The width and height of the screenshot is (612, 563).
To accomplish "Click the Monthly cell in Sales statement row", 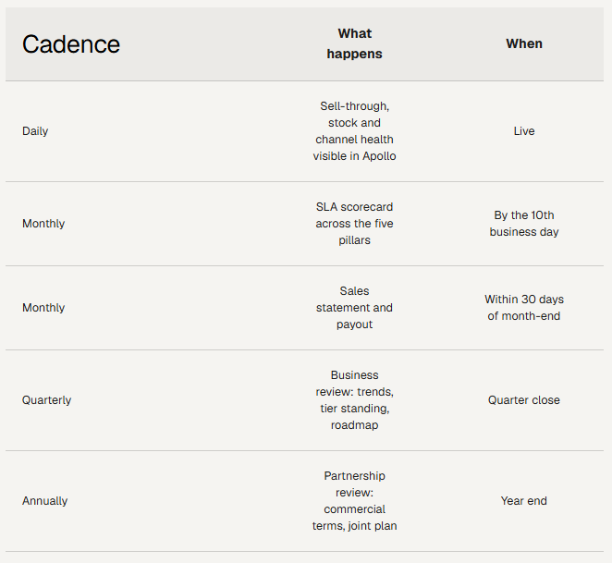I will (43, 308).
